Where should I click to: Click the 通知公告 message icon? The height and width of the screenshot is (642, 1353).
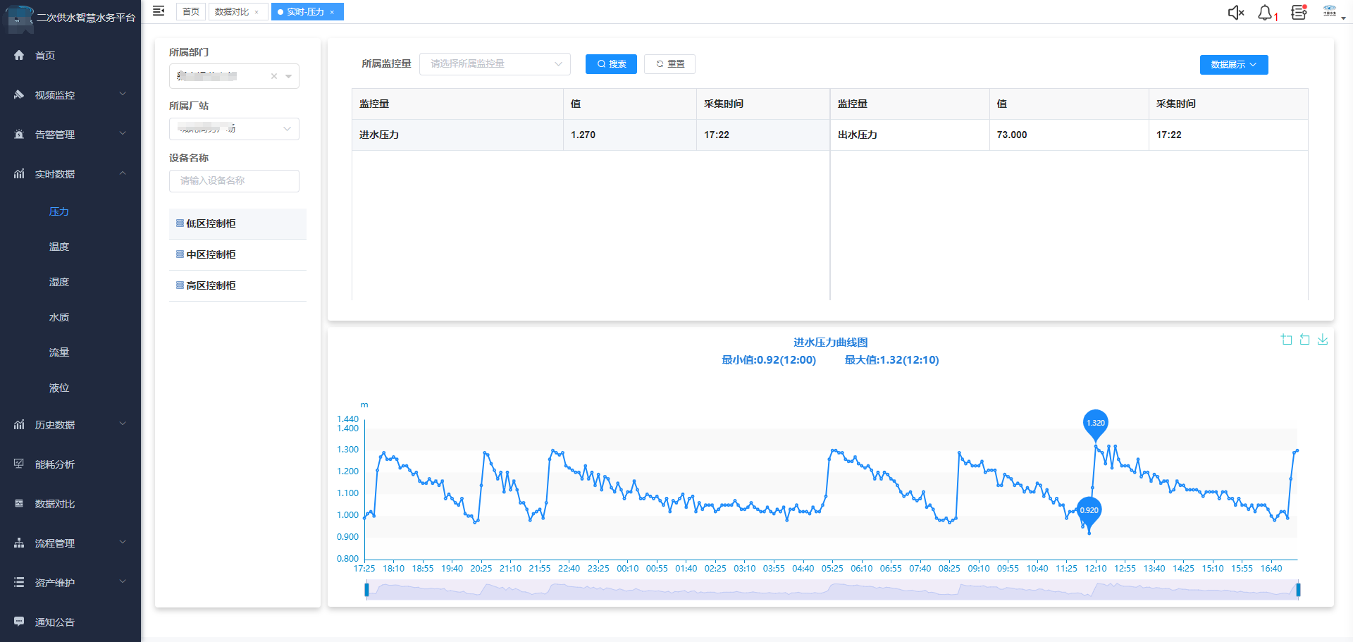click(19, 622)
